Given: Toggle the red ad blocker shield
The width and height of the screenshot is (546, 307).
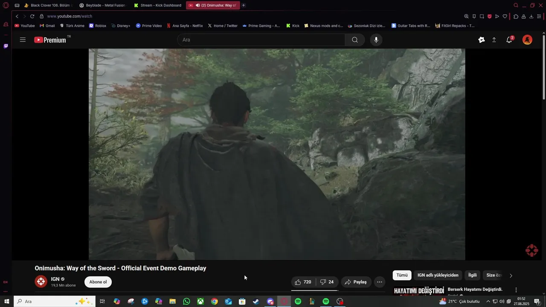Looking at the screenshot, I should pos(489,16).
